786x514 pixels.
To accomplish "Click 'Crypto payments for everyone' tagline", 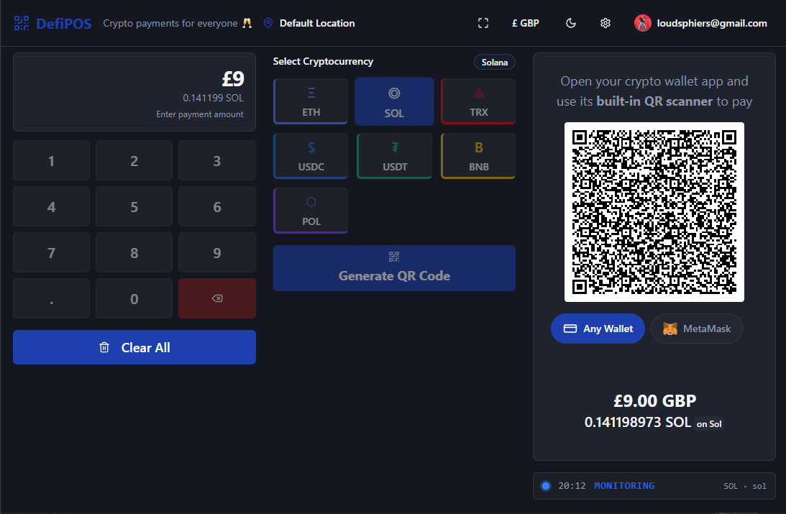I will coord(170,23).
